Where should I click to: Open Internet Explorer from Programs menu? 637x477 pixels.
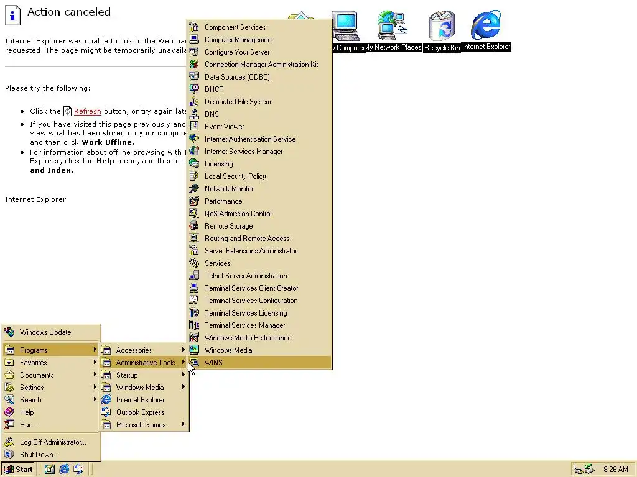coord(144,399)
